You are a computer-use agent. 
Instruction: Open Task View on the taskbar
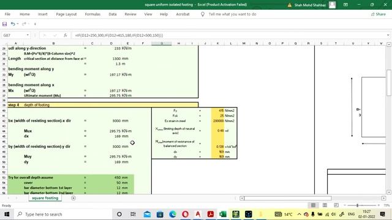(x=133, y=215)
